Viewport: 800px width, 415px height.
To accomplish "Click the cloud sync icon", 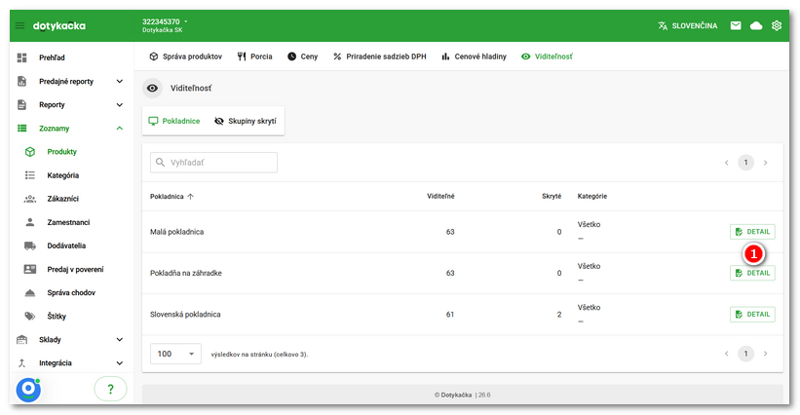I will (756, 25).
